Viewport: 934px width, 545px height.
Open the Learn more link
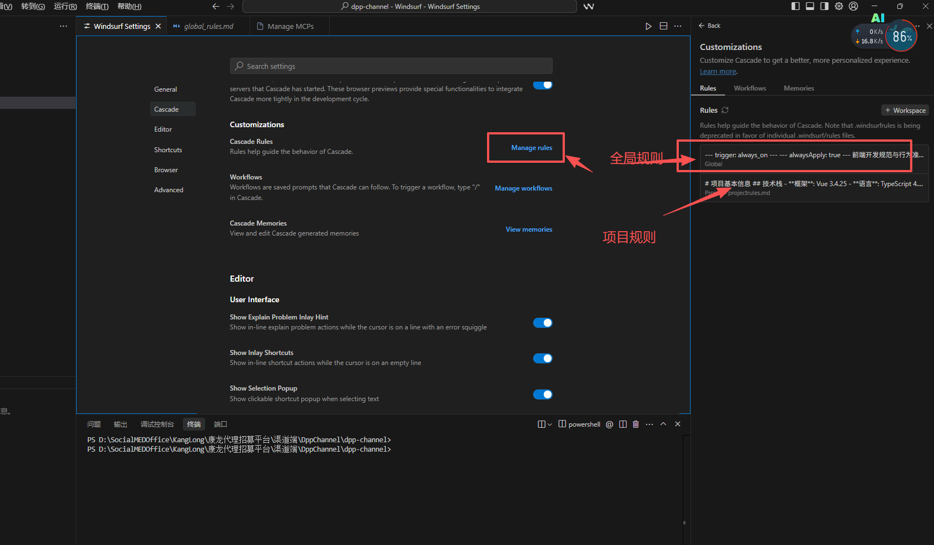[x=718, y=72]
